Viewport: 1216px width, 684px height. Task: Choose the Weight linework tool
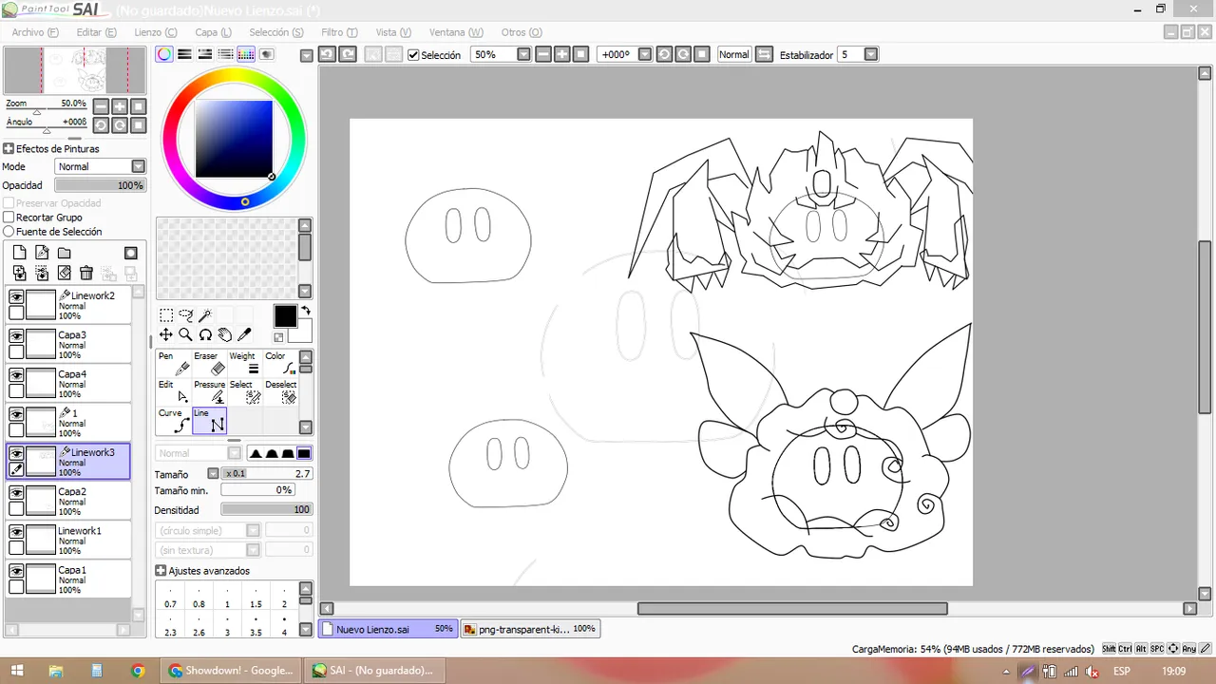pyautogui.click(x=244, y=364)
